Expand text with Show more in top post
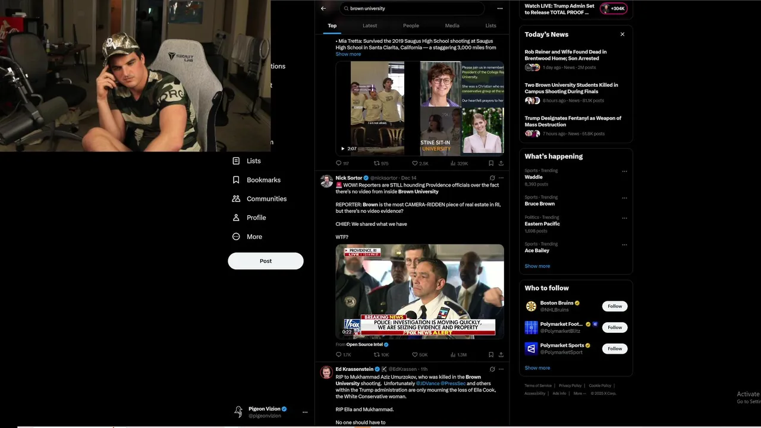The height and width of the screenshot is (428, 761). (x=348, y=54)
